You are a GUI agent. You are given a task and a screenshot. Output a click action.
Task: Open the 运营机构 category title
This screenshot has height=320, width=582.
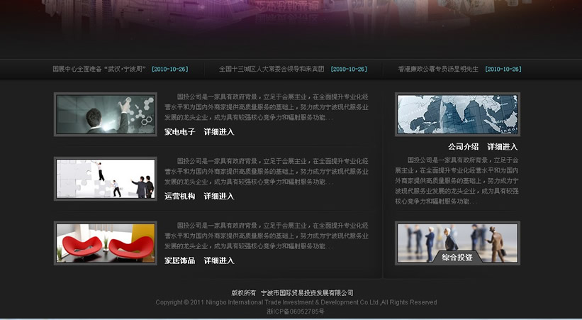[x=179, y=197]
